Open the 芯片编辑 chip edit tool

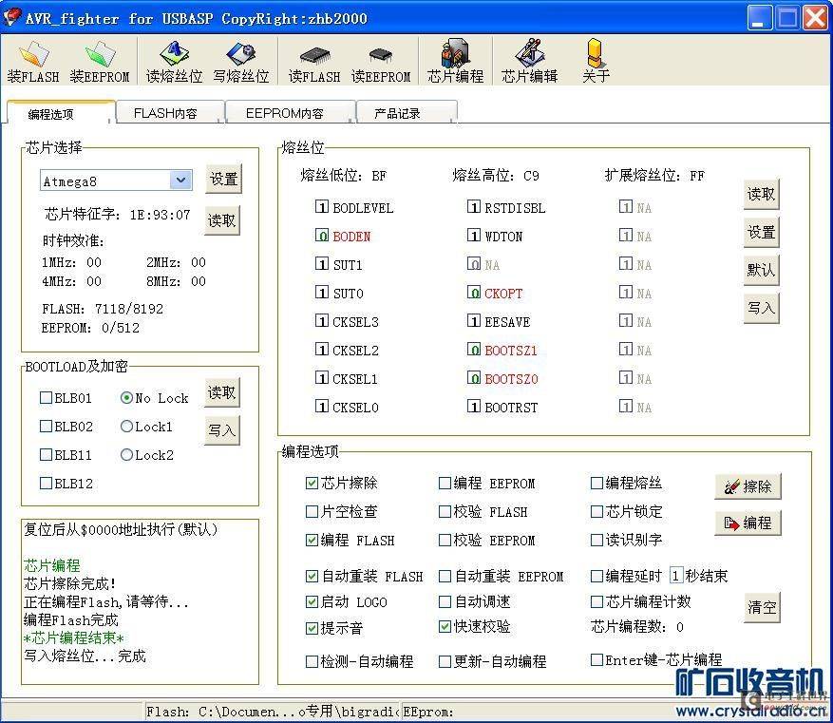point(529,62)
